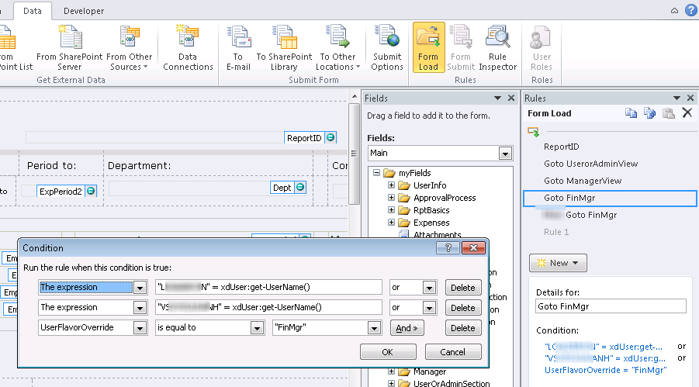Choose the To E-mail submit option
Image resolution: width=699 pixels, height=387 pixels.
click(238, 49)
